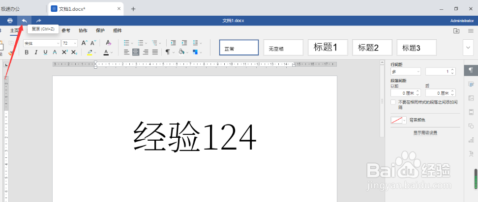The height and width of the screenshot is (202, 478).
Task: Click the increase indent icon
Action: pyautogui.click(x=184, y=43)
